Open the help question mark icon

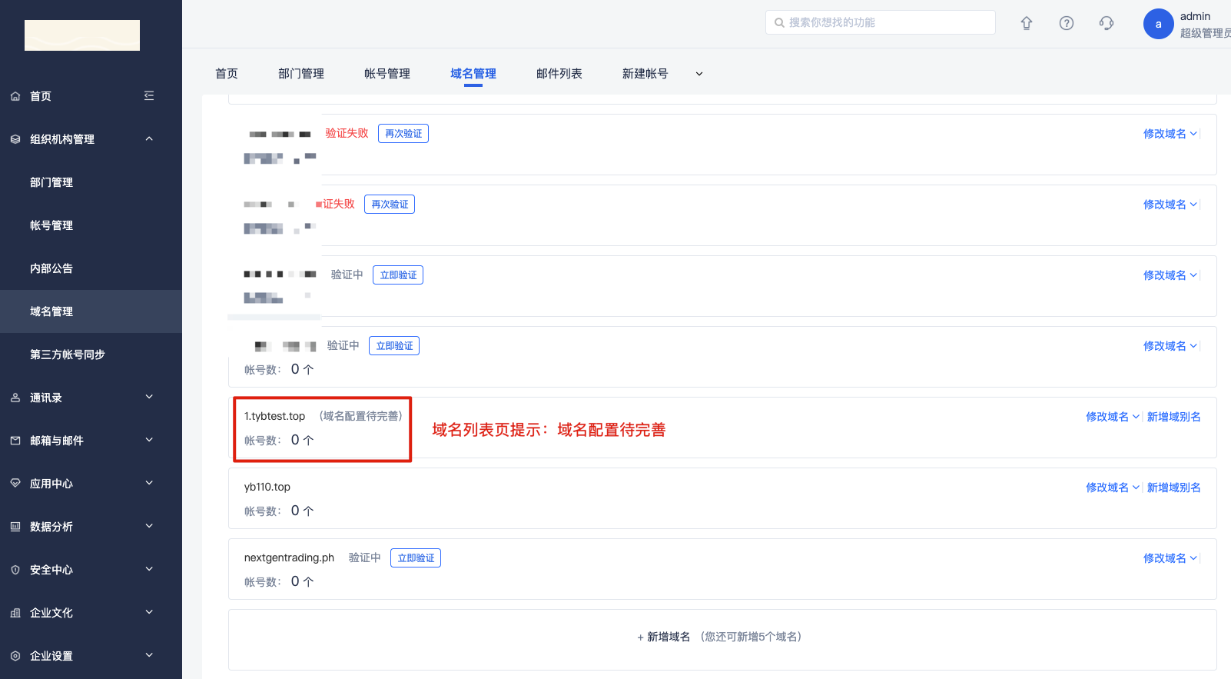(1067, 23)
